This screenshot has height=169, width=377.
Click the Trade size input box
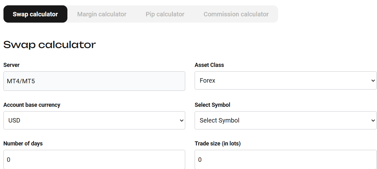[285, 160]
